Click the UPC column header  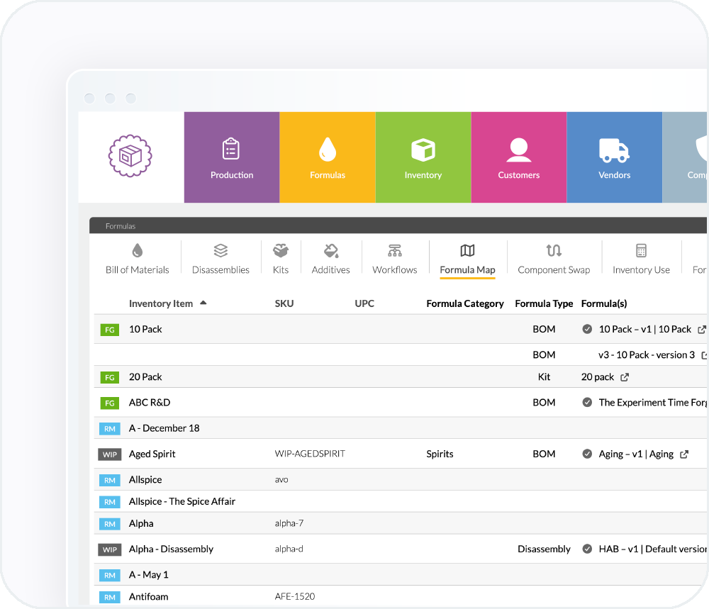[x=364, y=303]
